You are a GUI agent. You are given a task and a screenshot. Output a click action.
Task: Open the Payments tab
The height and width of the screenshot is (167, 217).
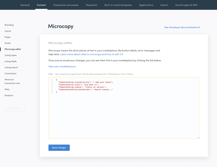[91, 5]
